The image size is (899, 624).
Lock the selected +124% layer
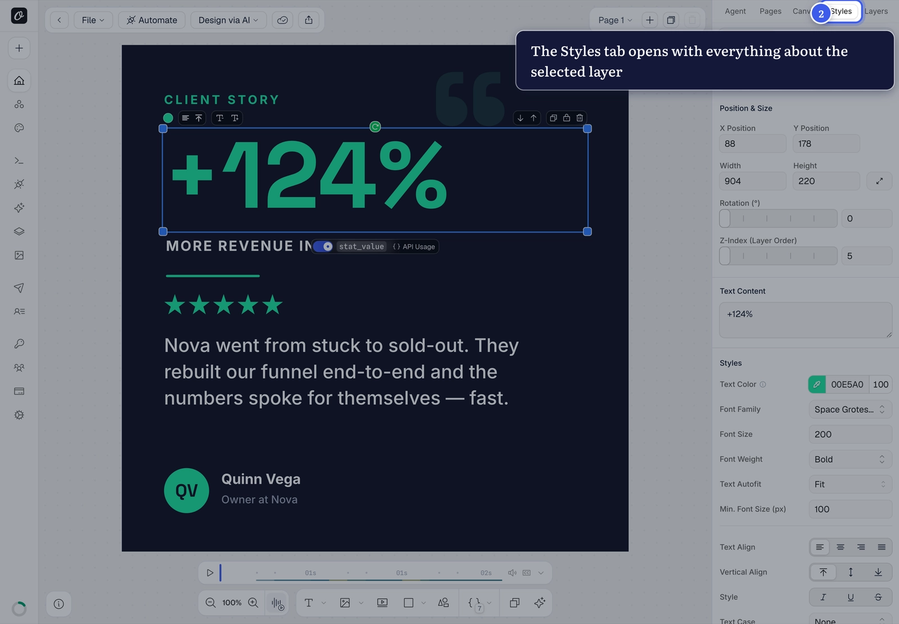pyautogui.click(x=566, y=118)
